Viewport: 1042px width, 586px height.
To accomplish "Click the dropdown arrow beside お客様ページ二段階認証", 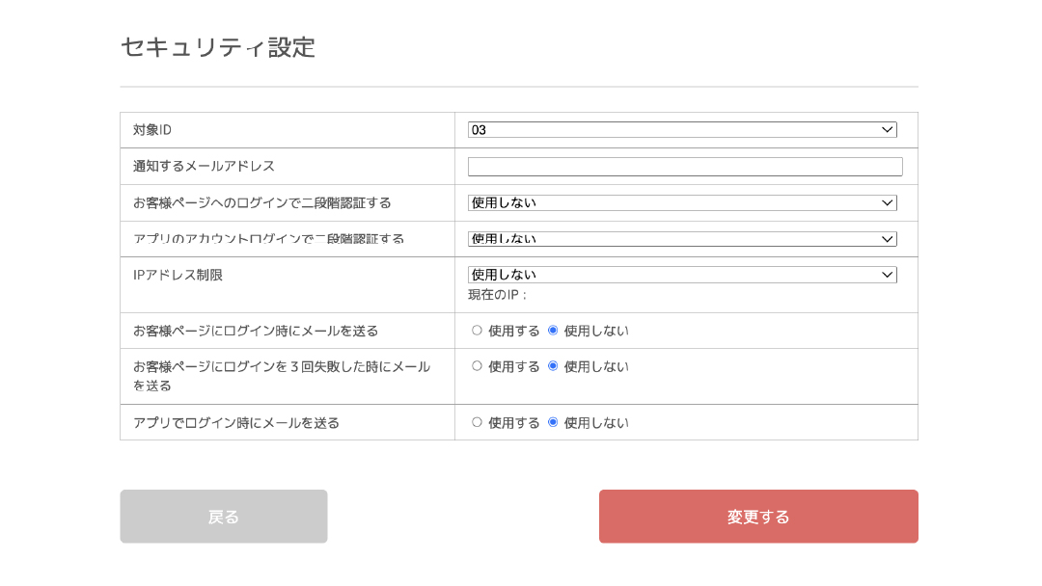I will [x=888, y=202].
